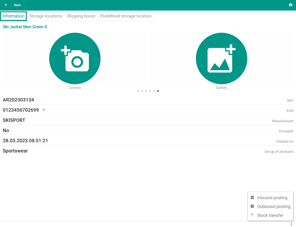Switch to the Information tab
Screen dimensions: 296x227
tap(14, 16)
